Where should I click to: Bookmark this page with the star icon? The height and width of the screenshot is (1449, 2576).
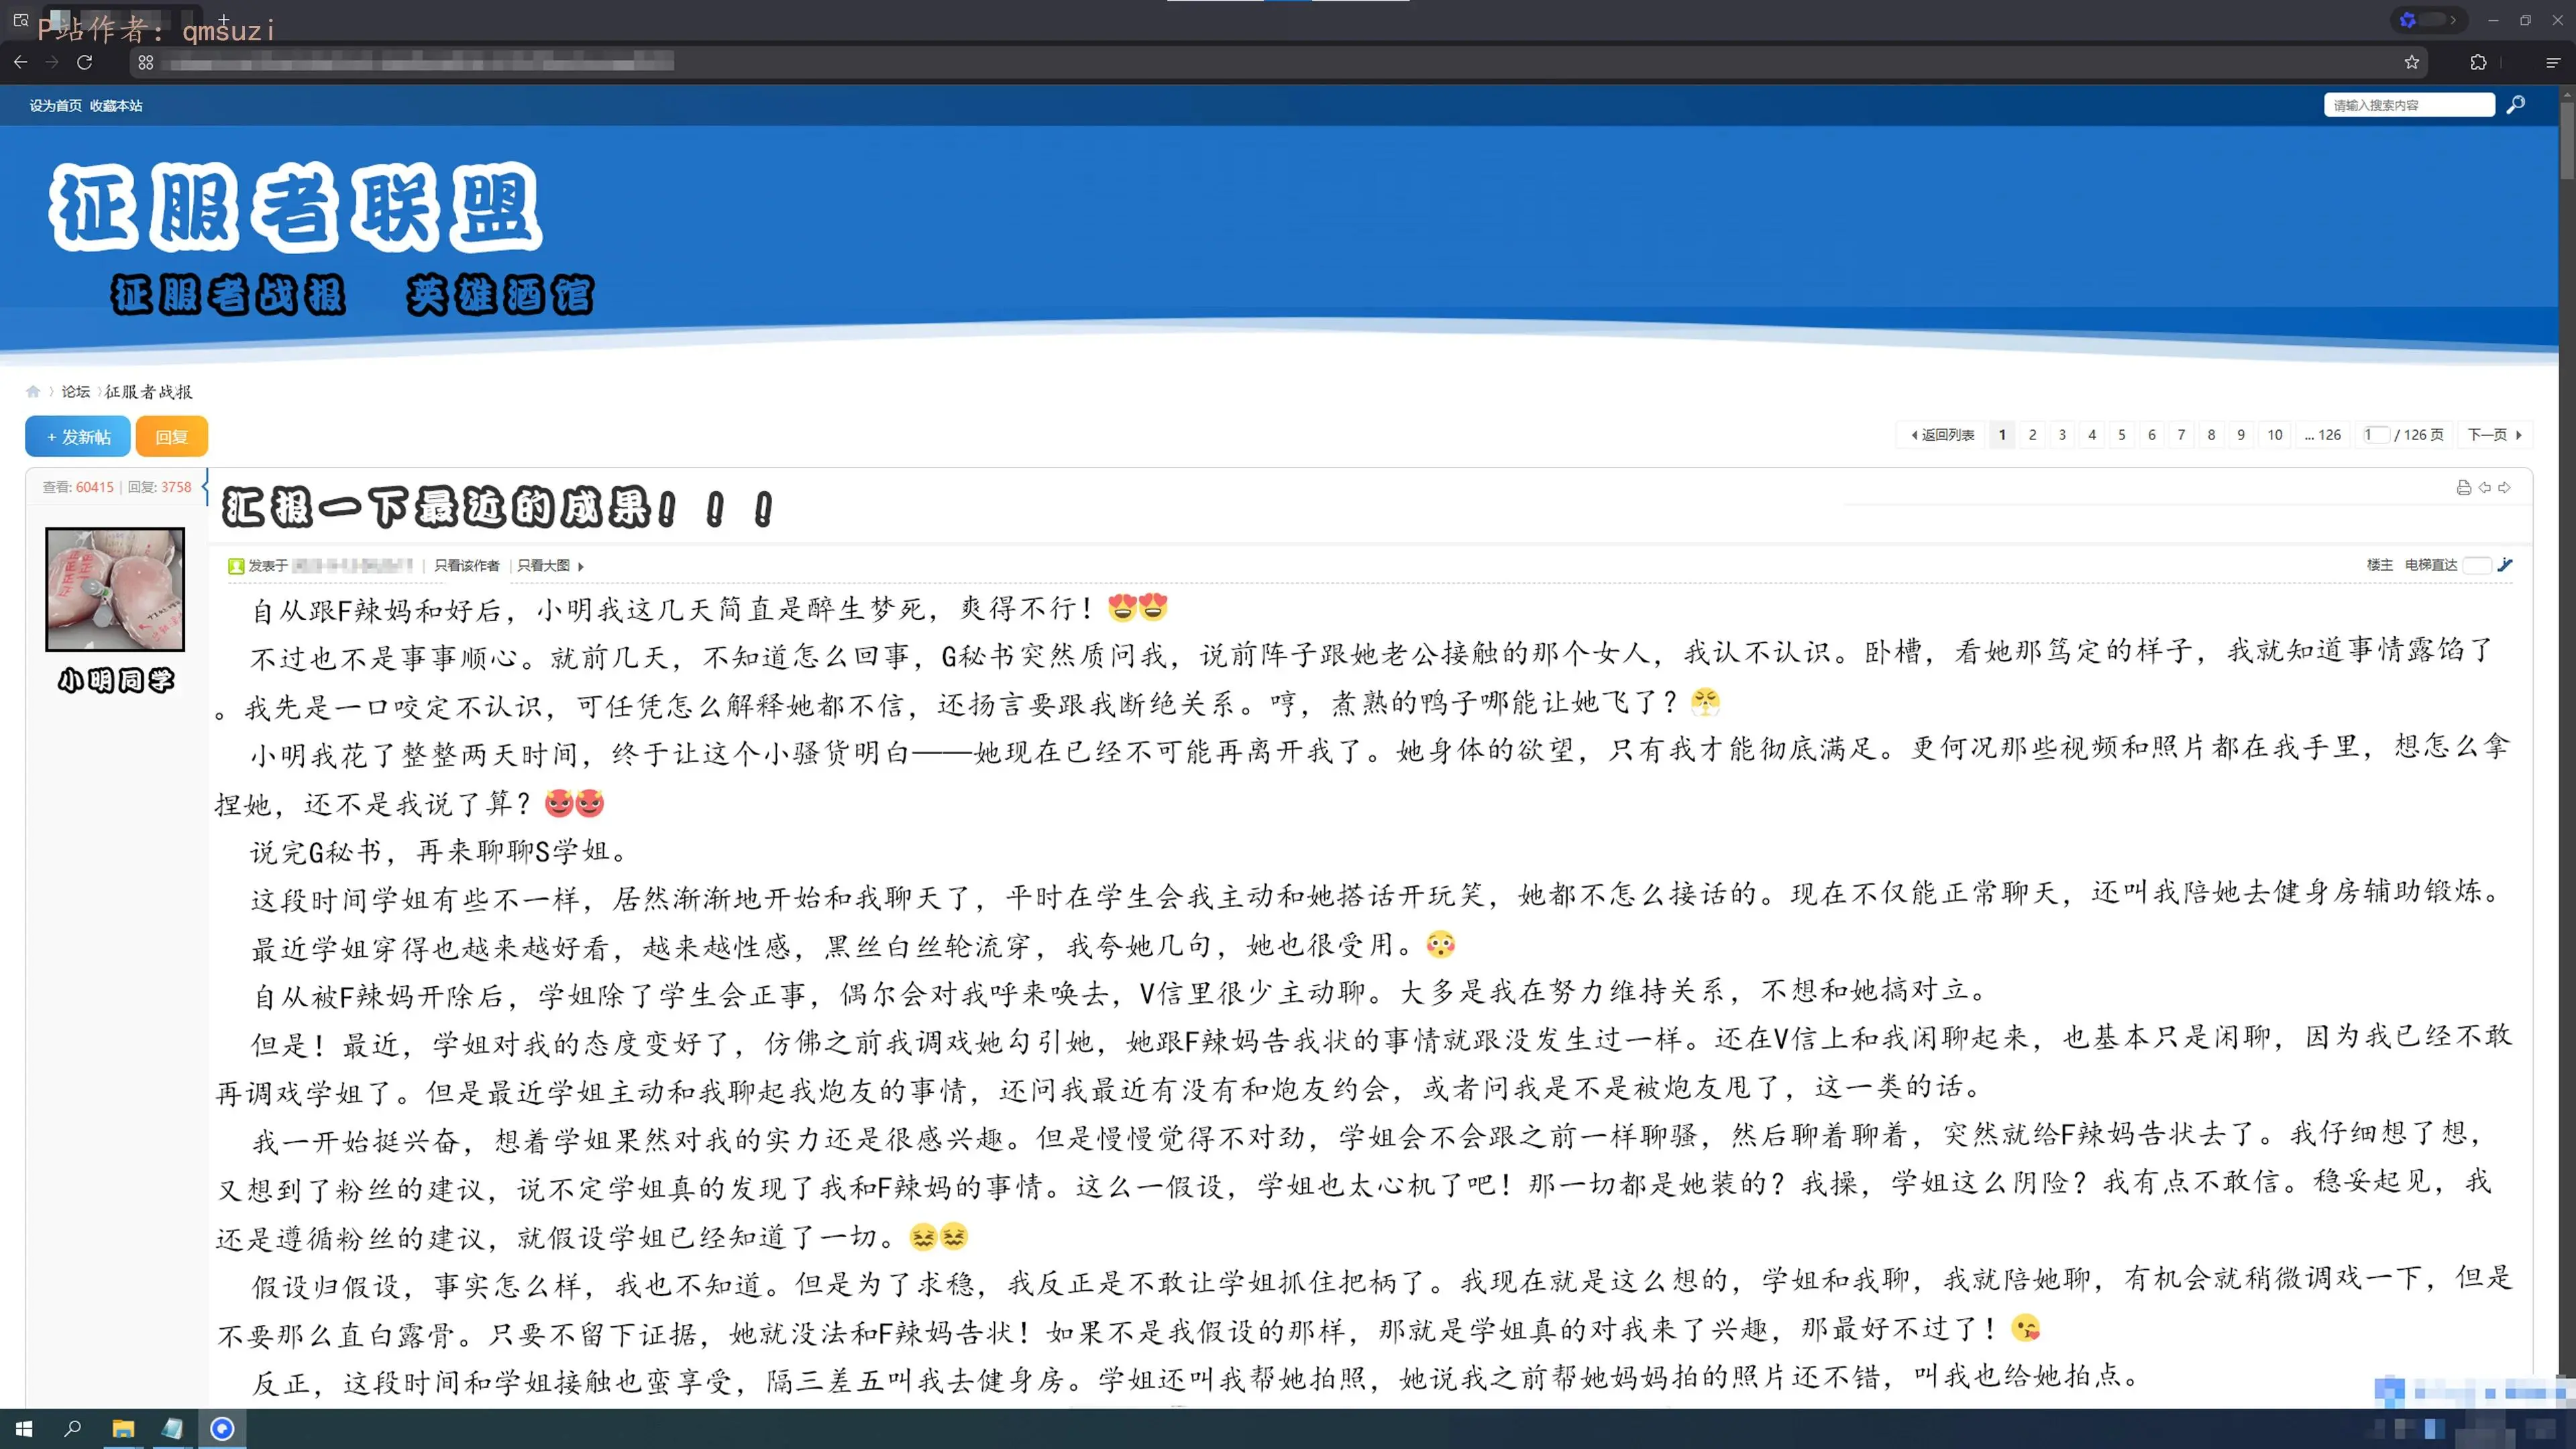click(2412, 62)
